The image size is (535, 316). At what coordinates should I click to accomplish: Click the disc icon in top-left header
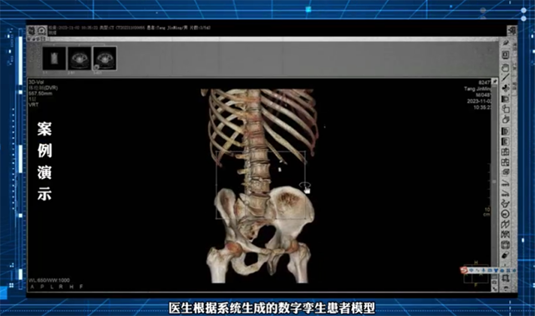point(42,31)
